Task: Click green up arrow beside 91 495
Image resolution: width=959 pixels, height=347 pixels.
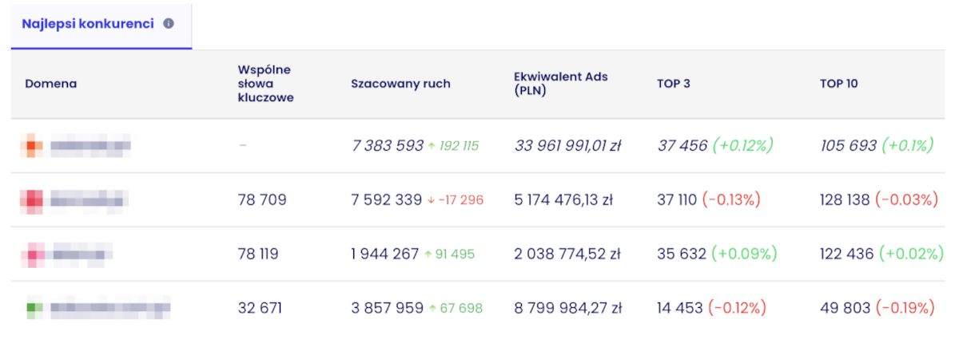Action: tap(428, 254)
